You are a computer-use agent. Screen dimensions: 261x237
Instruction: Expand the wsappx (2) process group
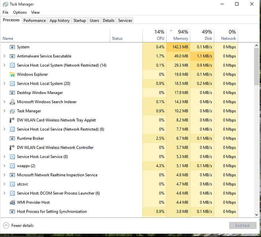coord(5,166)
